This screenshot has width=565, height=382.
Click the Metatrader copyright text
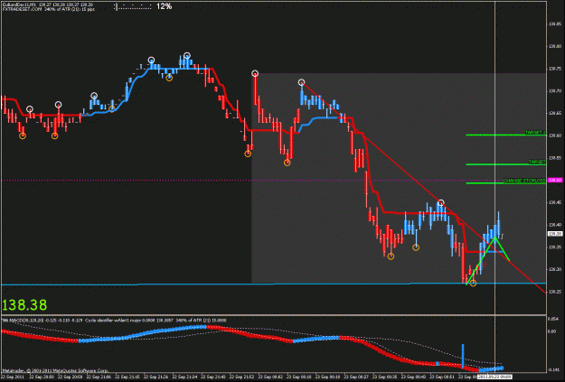pyautogui.click(x=55, y=370)
